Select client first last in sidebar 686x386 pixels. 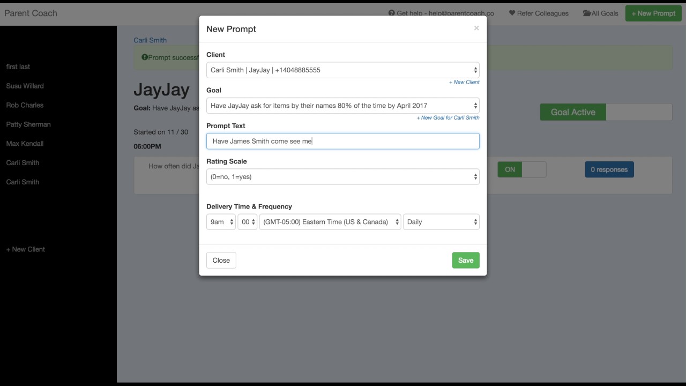(18, 66)
